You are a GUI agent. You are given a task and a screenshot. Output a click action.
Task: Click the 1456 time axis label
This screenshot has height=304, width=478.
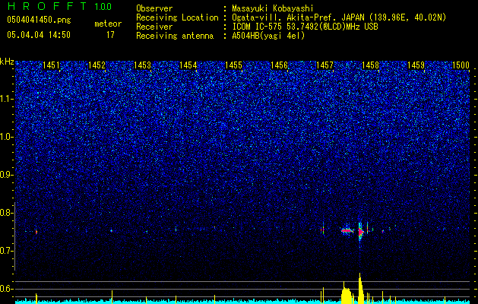pos(279,65)
